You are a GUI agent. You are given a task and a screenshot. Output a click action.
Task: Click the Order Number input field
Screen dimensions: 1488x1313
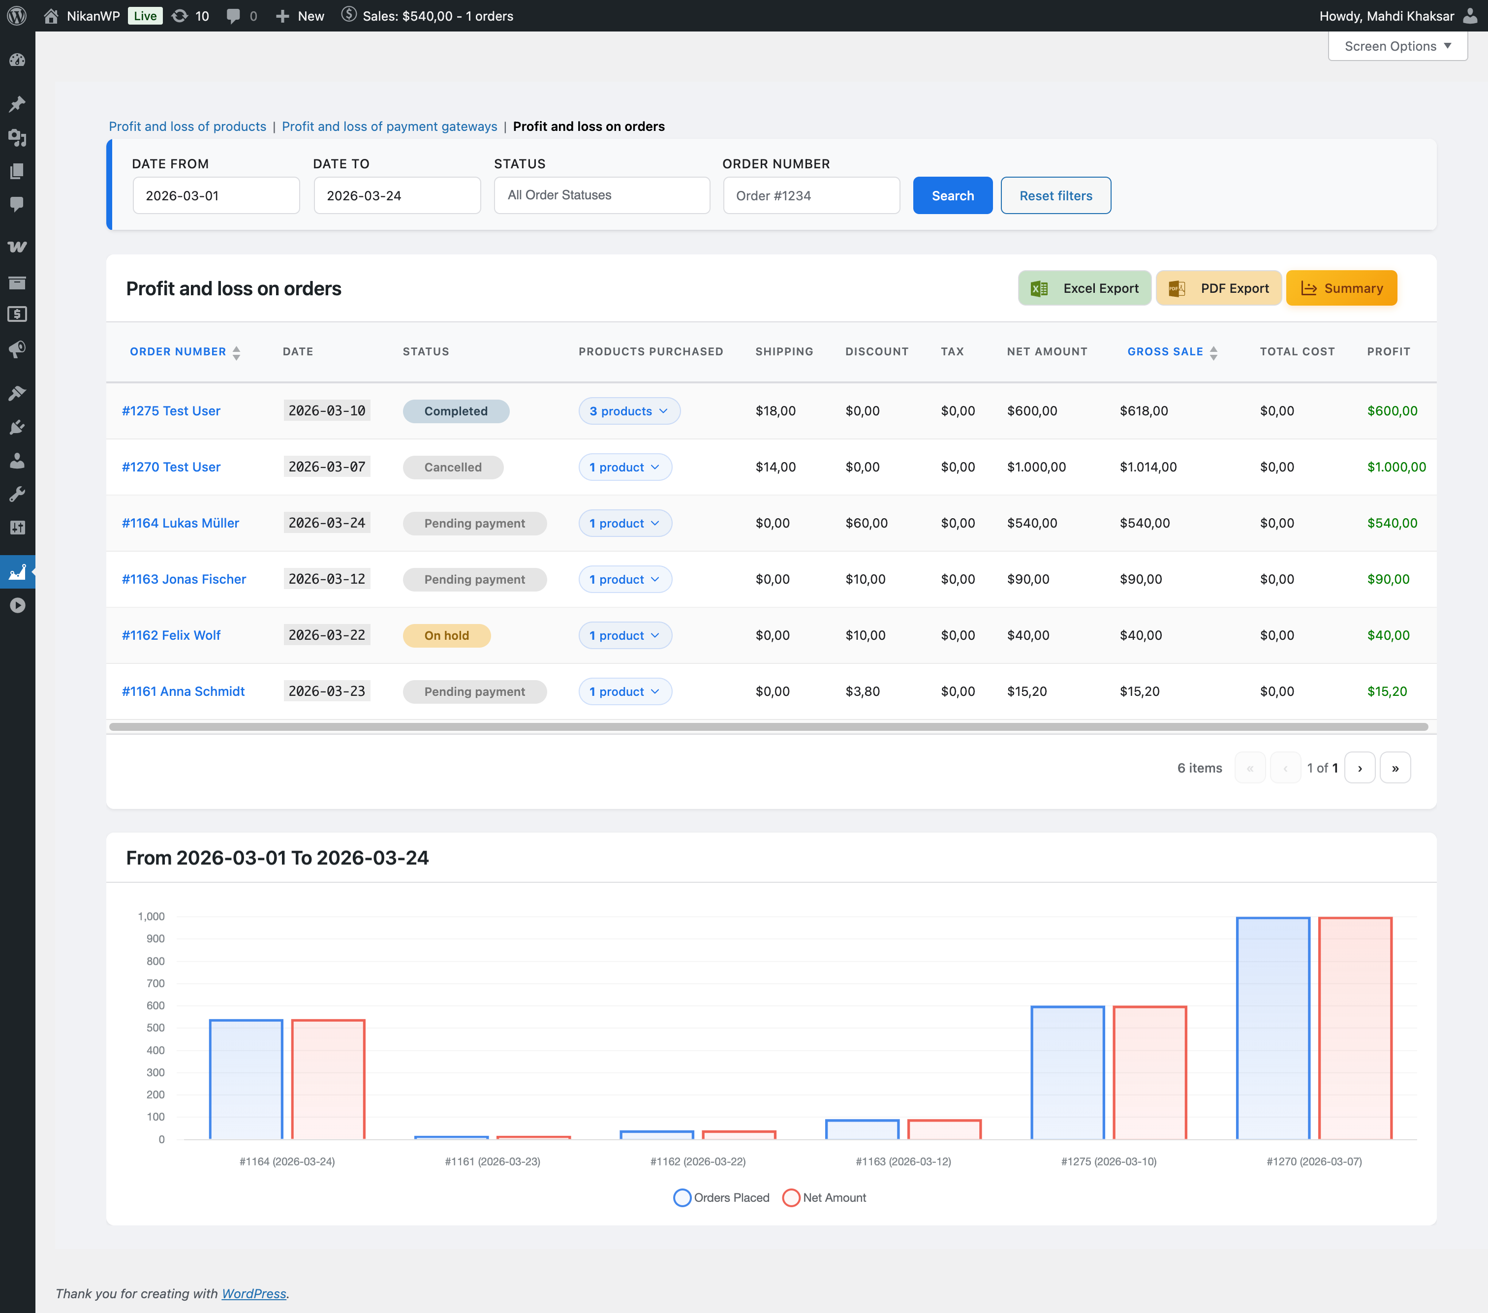tap(811, 195)
